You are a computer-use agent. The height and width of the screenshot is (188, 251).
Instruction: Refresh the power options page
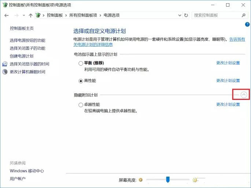pos(186,15)
